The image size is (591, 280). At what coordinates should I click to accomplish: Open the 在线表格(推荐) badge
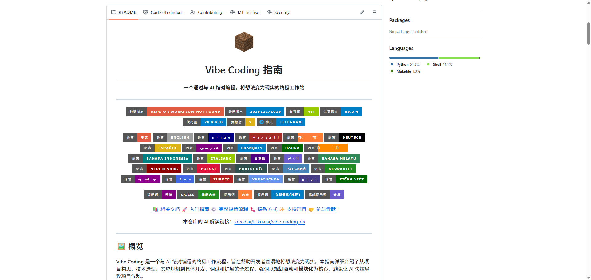279,195
